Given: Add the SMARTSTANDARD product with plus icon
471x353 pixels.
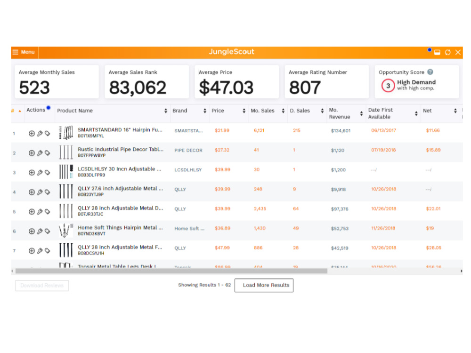Looking at the screenshot, I should pos(32,133).
